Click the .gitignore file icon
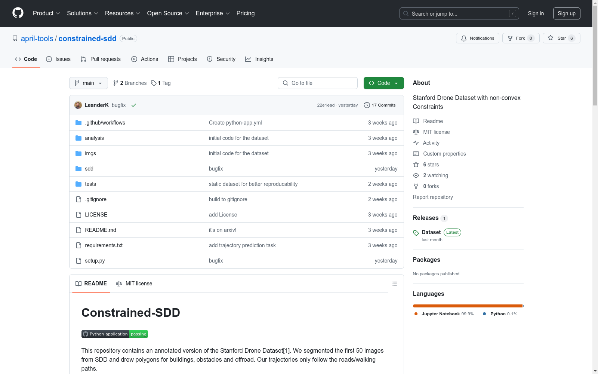598x374 pixels. coord(78,199)
